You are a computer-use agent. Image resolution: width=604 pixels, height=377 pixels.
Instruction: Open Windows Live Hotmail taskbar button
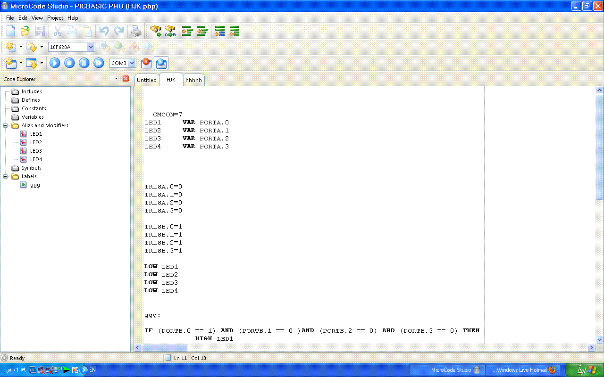(x=523, y=370)
